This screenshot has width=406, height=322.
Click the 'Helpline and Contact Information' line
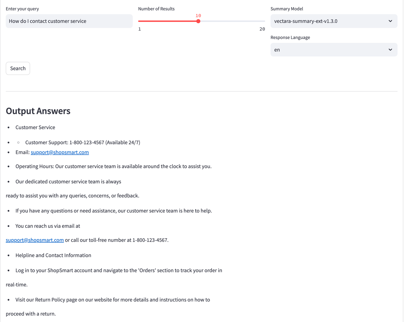[x=53, y=255]
